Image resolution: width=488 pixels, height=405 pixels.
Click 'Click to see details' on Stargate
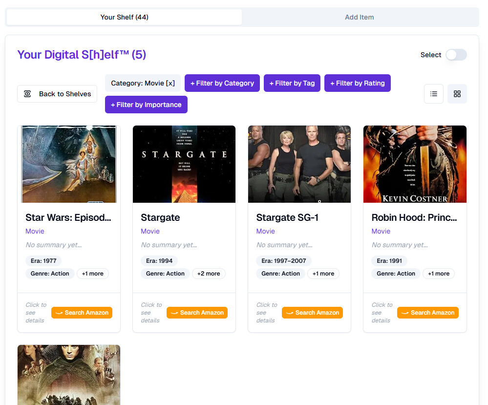[x=151, y=313]
